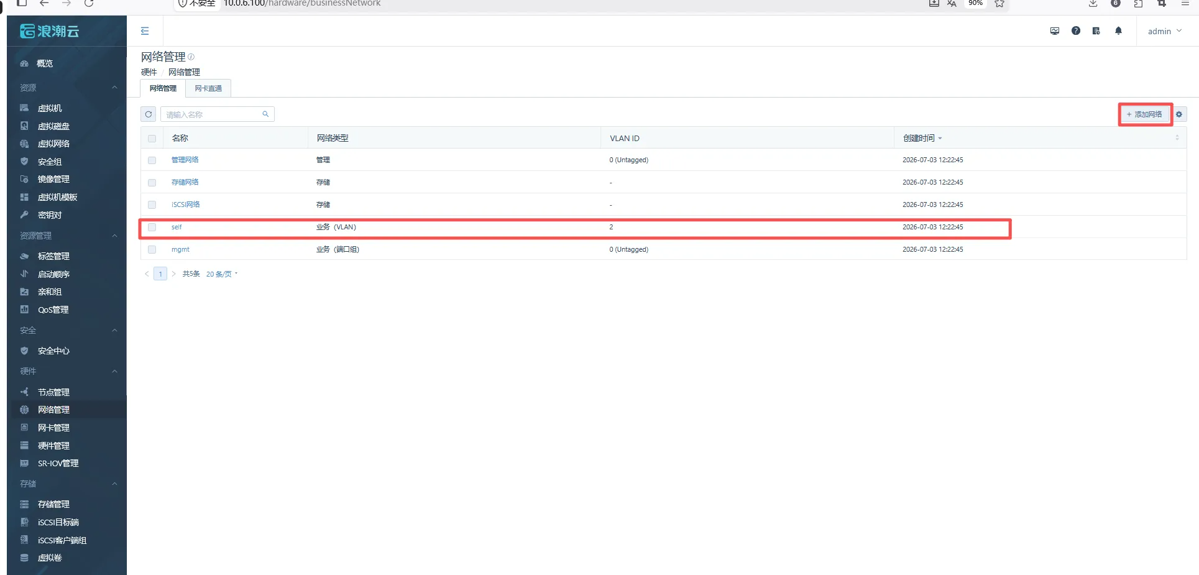The height and width of the screenshot is (575, 1199).
Task: Collapse the 硬件 sidebar section
Action: 114,371
